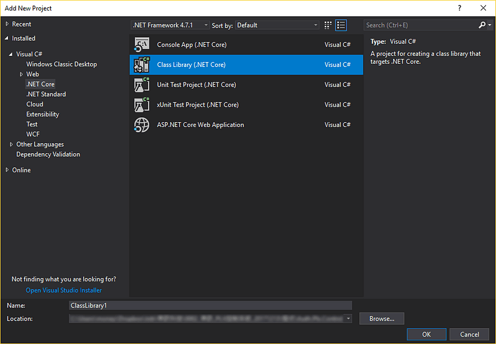Image resolution: width=496 pixels, height=344 pixels.
Task: Select the Dependency Validation category
Action: coord(48,154)
